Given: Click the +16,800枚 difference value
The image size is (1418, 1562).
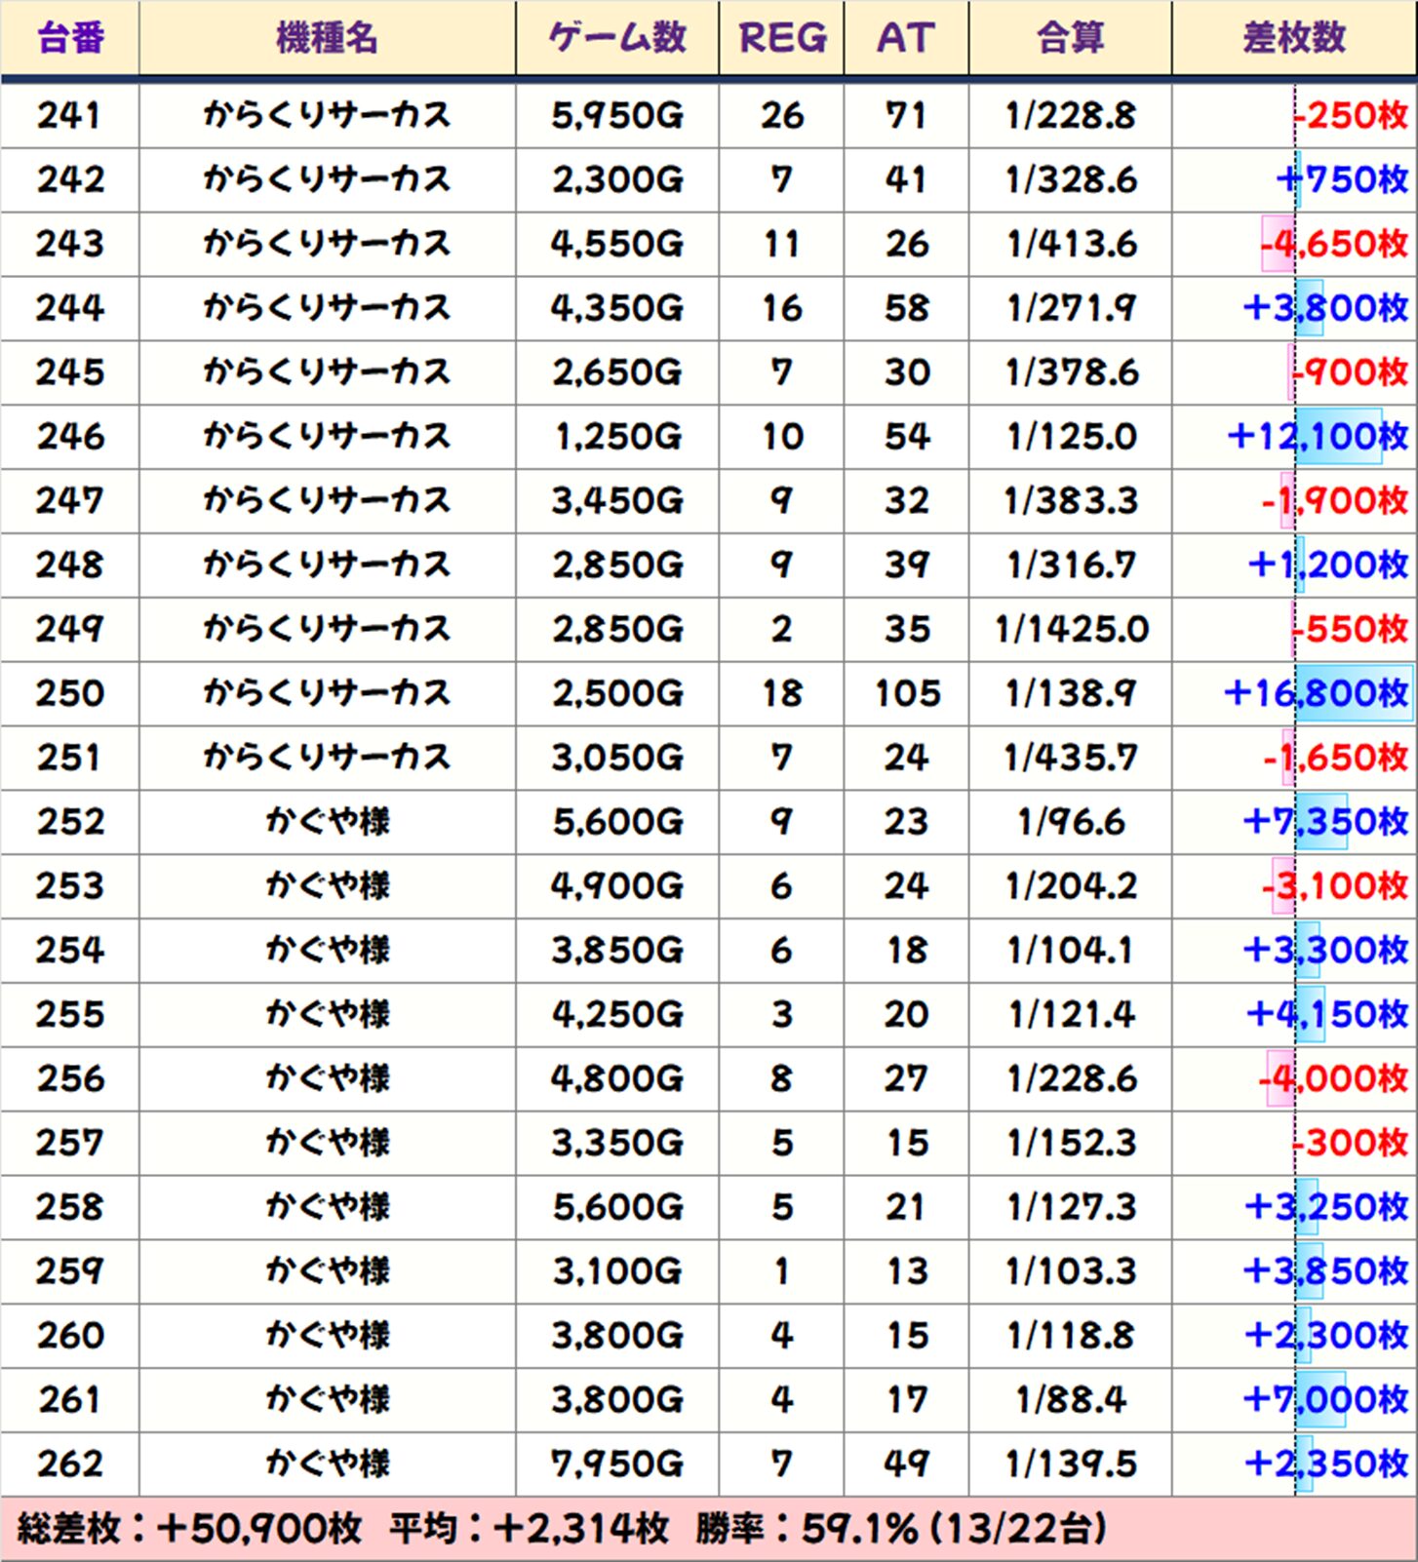Looking at the screenshot, I should [1315, 693].
